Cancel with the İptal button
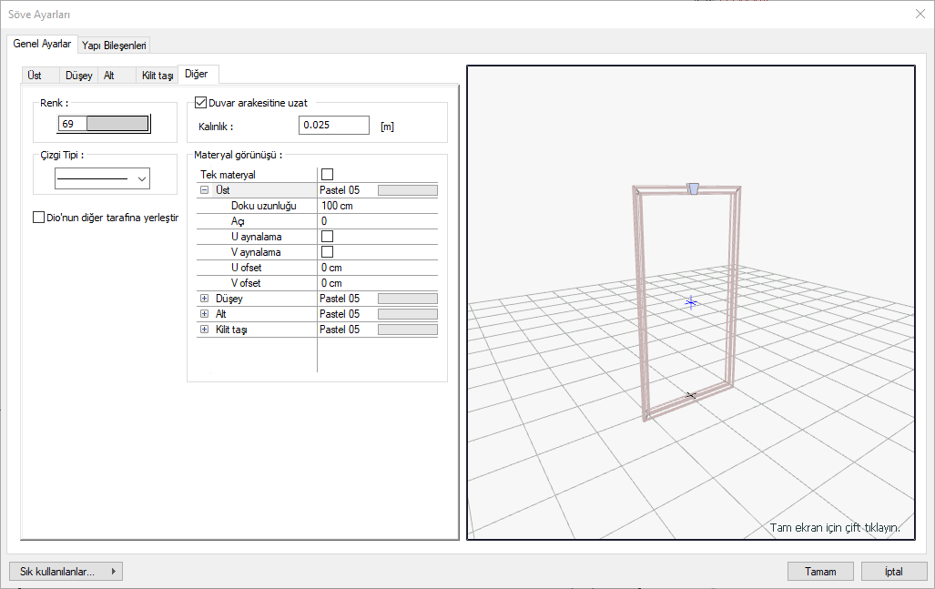This screenshot has width=935, height=589. pyautogui.click(x=893, y=572)
